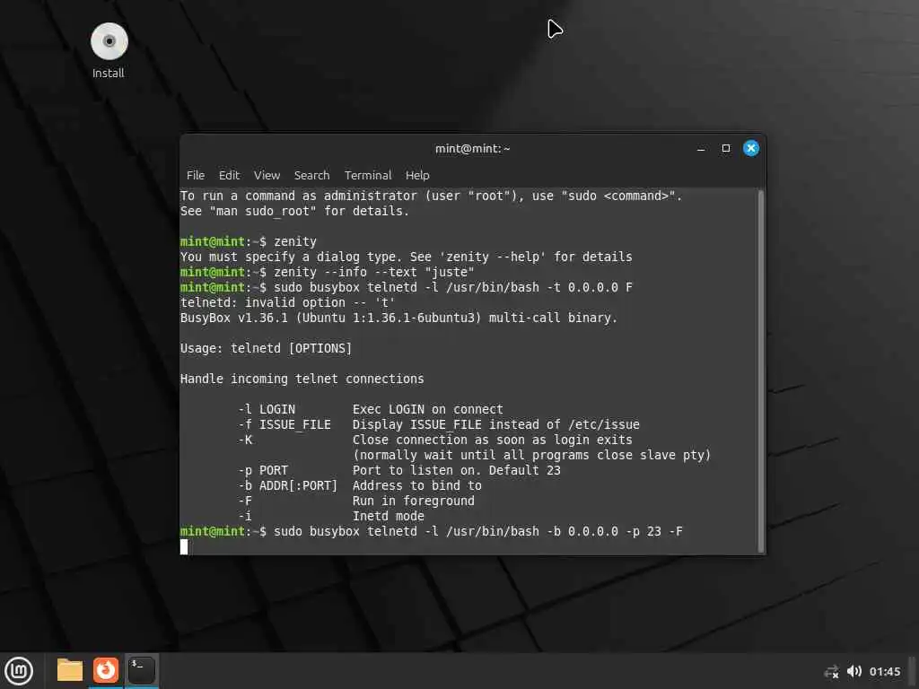The height and width of the screenshot is (689, 919).
Task: Open the Linux Mint start menu
Action: [x=19, y=670]
